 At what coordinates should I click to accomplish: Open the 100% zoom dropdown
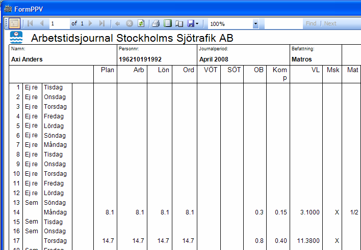[255, 23]
